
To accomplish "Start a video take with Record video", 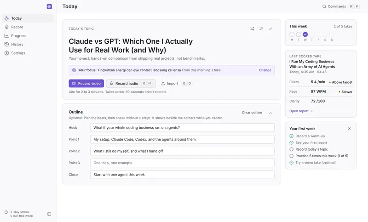I will 86,84.
